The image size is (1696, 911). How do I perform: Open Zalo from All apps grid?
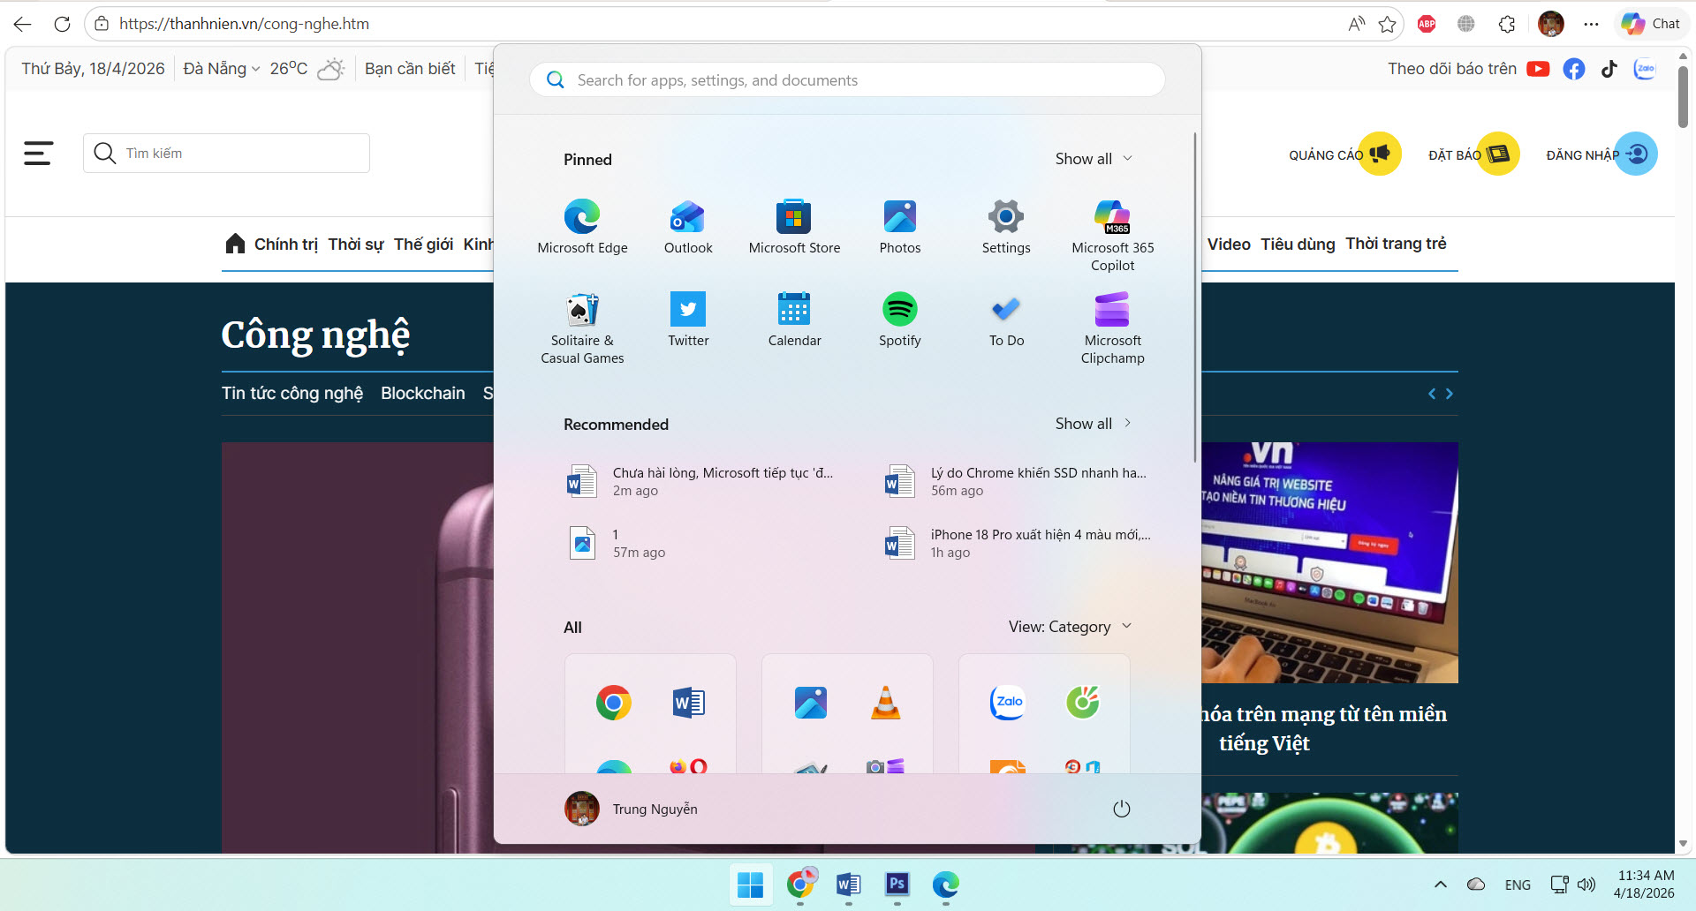(1006, 703)
